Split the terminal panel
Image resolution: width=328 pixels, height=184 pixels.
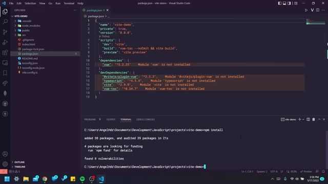(308, 119)
